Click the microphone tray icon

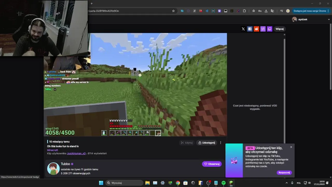pyautogui.click(x=292, y=183)
